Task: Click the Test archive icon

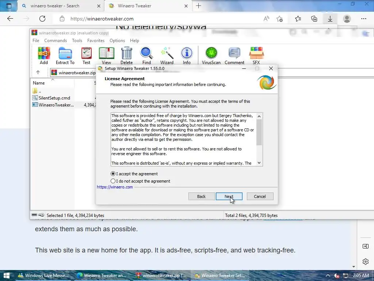Action: click(86, 56)
